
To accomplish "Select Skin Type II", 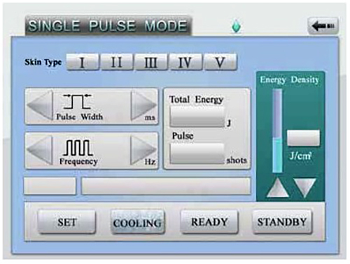I will point(117,62).
